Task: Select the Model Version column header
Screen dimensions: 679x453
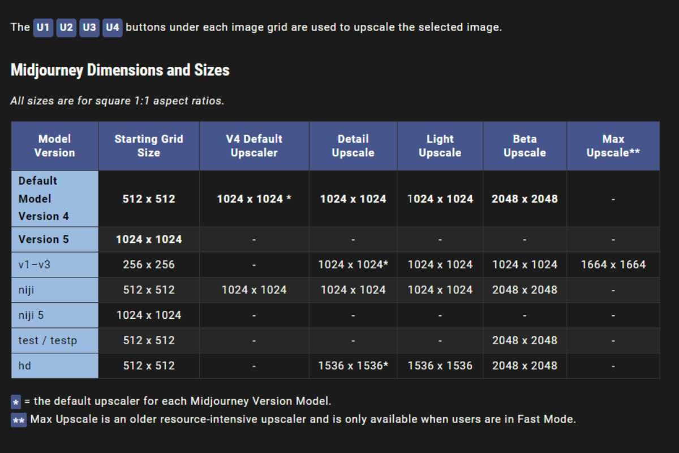Action: 54,146
